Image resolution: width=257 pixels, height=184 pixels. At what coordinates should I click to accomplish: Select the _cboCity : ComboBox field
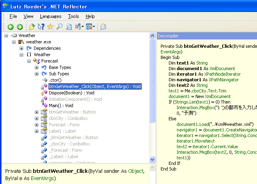click(x=70, y=144)
